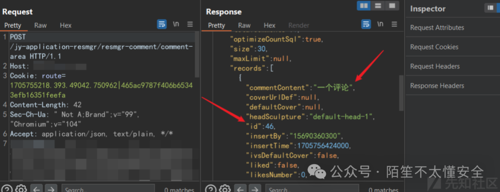This screenshot has width=500, height=192.
Task: Select Hex tab in Response panel
Action: point(269,25)
